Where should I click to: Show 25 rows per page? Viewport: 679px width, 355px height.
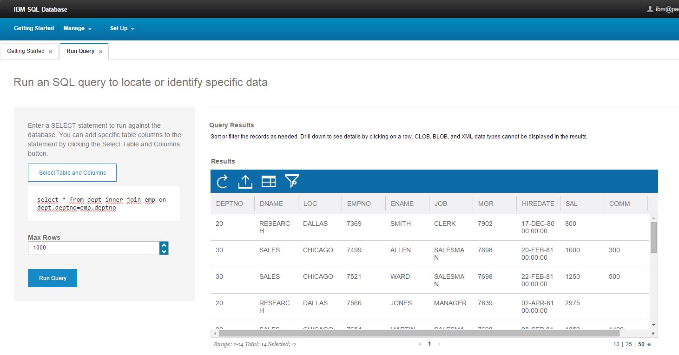point(628,344)
